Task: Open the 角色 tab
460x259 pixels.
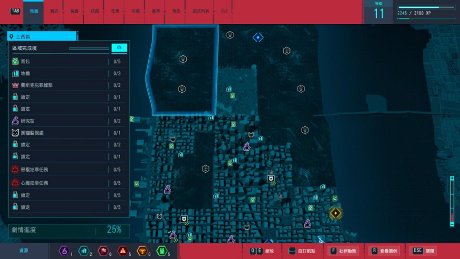Action: pos(176,11)
